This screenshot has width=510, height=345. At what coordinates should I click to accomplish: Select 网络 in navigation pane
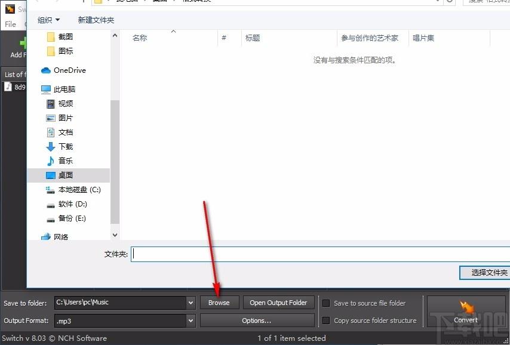point(61,237)
